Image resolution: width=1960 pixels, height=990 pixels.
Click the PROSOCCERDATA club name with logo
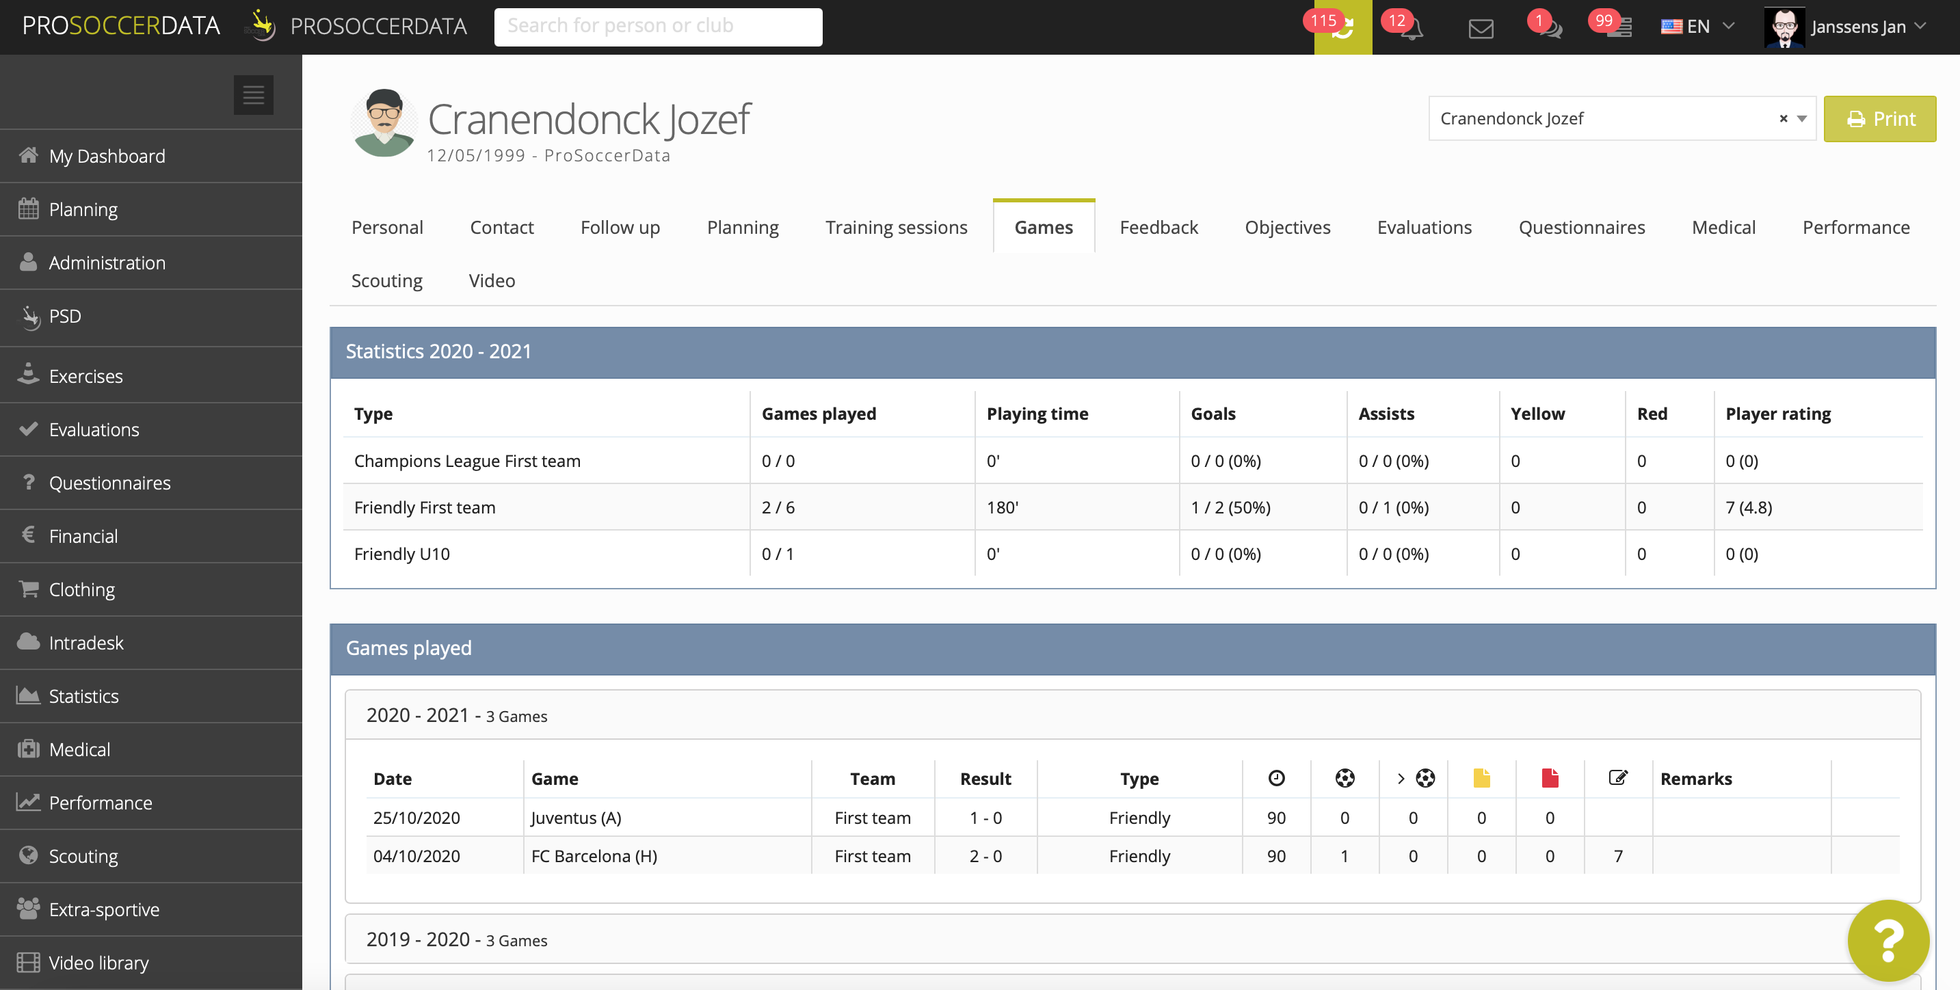coord(356,27)
